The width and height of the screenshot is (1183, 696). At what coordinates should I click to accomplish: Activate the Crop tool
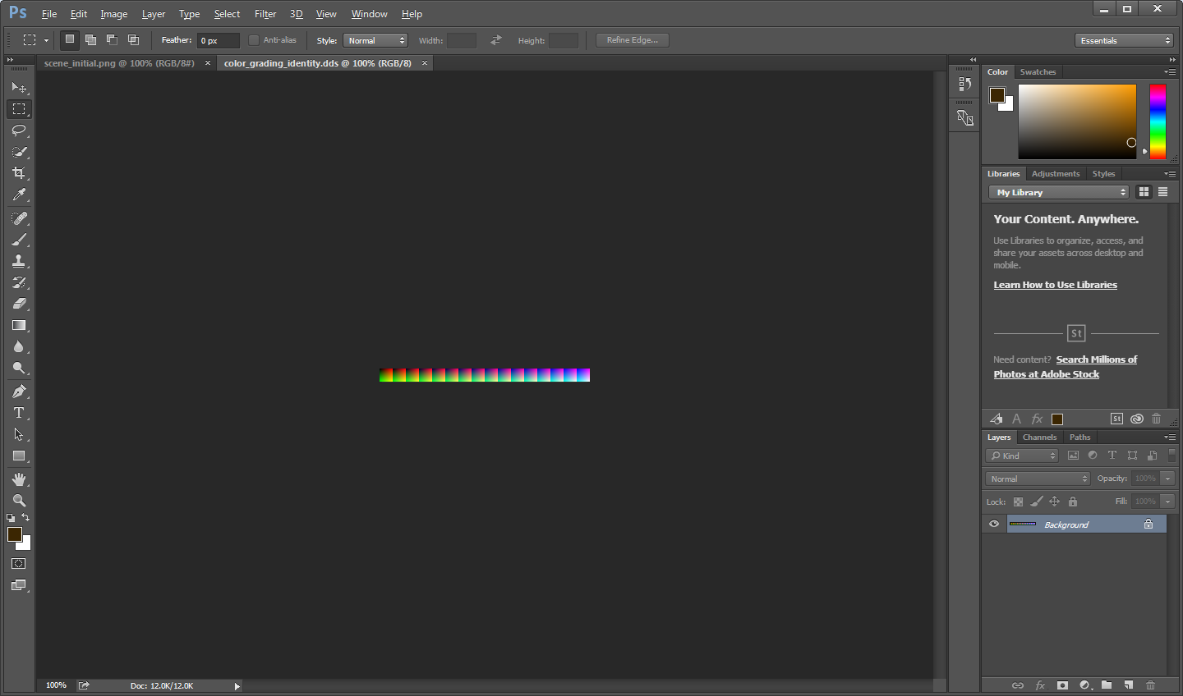pos(20,172)
